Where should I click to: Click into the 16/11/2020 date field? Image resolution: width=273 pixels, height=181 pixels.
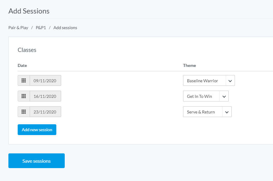(x=45, y=96)
